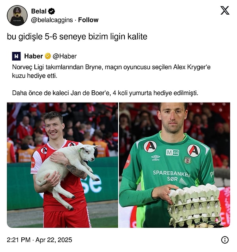Open Belal's profile avatar
Image resolution: width=237 pixels, height=252 pixels.
[x=17, y=15]
